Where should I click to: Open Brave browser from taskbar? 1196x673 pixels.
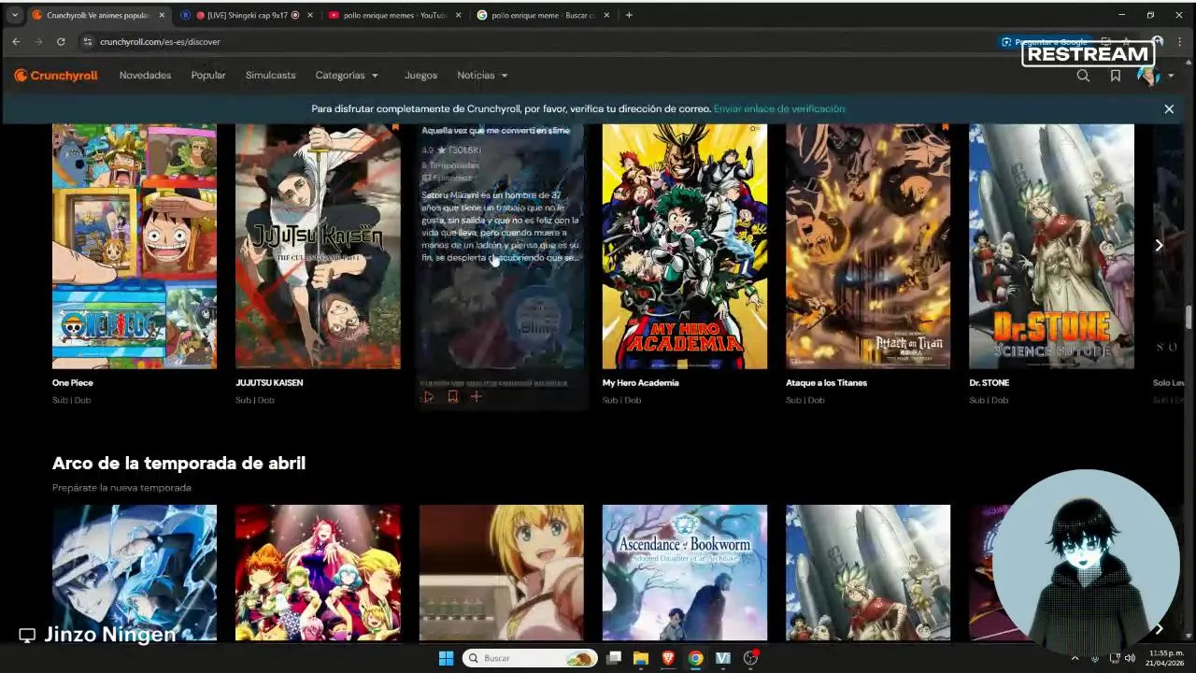click(668, 658)
